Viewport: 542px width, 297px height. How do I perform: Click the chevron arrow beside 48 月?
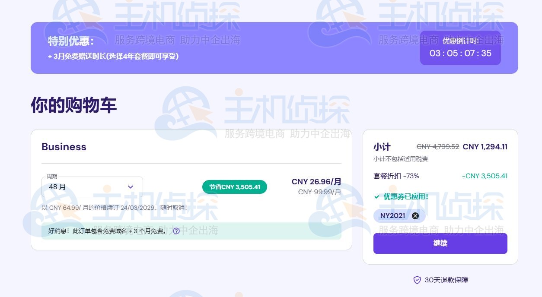point(131,187)
